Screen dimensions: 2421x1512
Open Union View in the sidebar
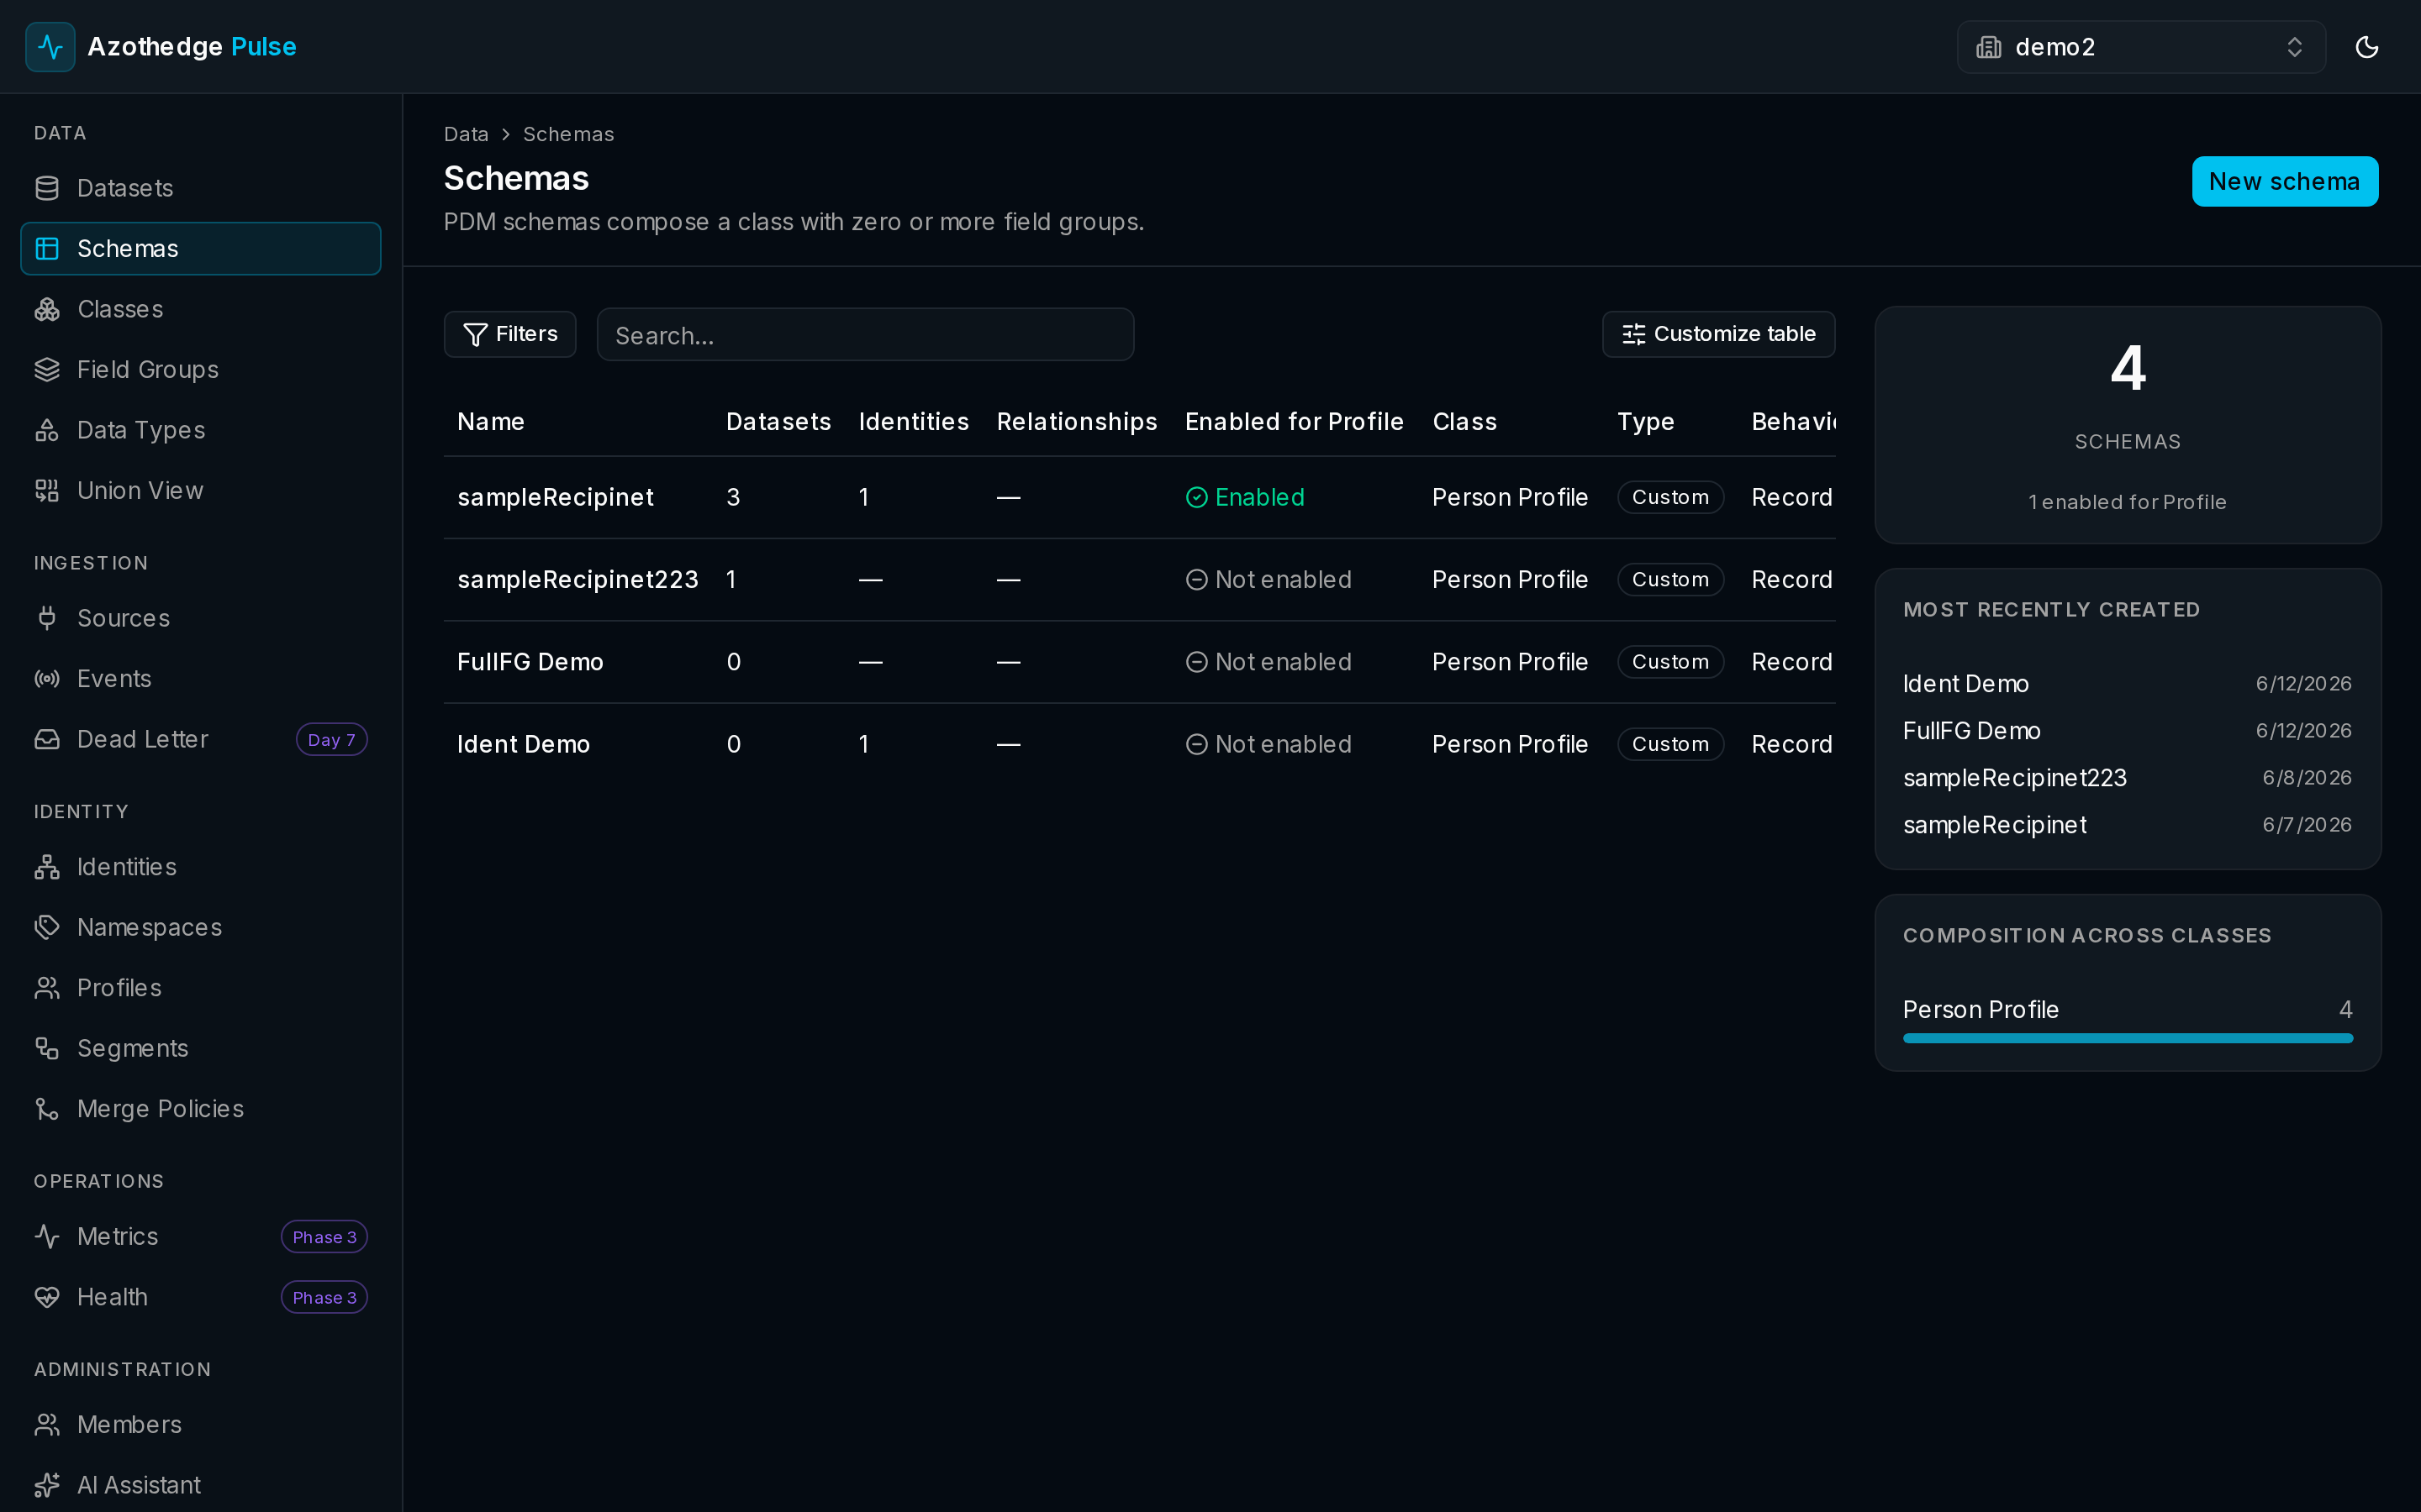click(x=201, y=491)
